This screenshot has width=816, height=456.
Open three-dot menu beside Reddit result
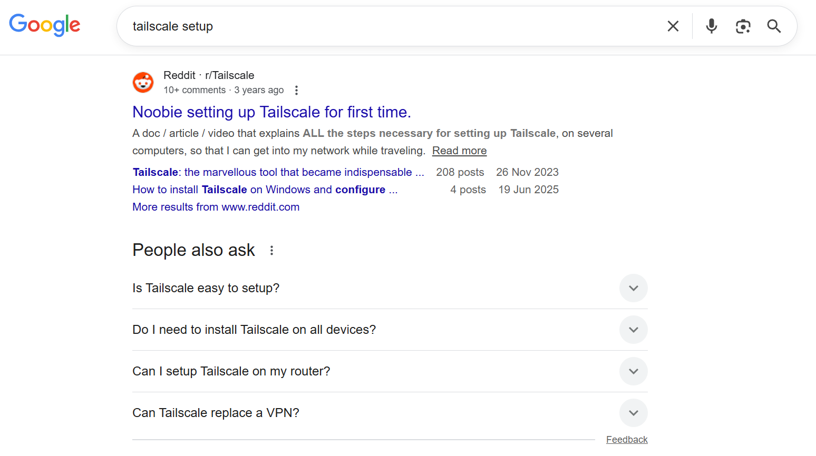(x=296, y=91)
